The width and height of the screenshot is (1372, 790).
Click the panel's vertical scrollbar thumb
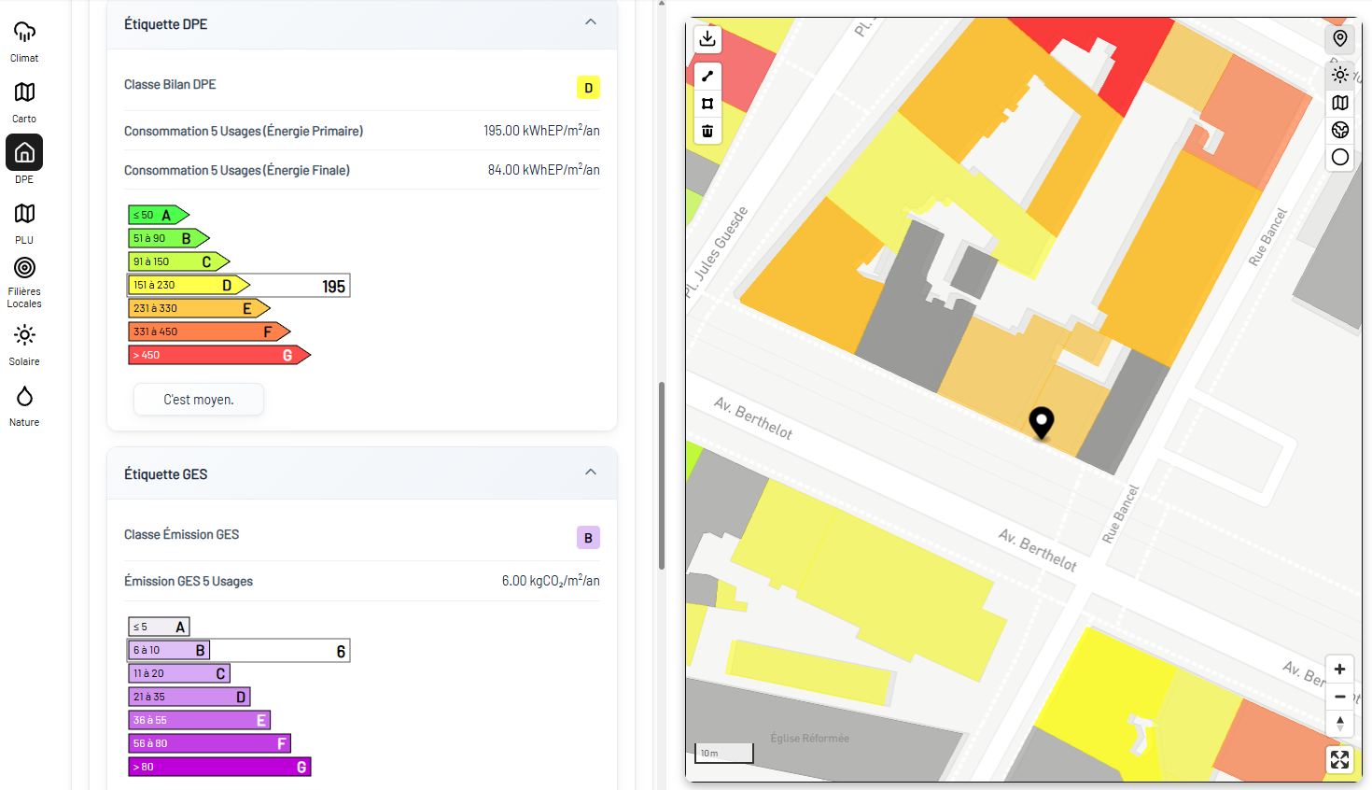click(662, 475)
